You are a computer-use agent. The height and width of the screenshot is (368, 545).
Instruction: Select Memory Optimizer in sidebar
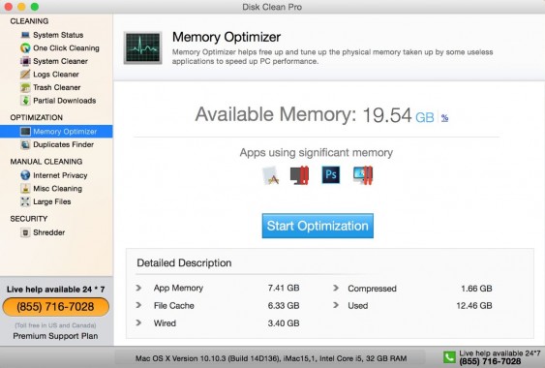(x=56, y=132)
